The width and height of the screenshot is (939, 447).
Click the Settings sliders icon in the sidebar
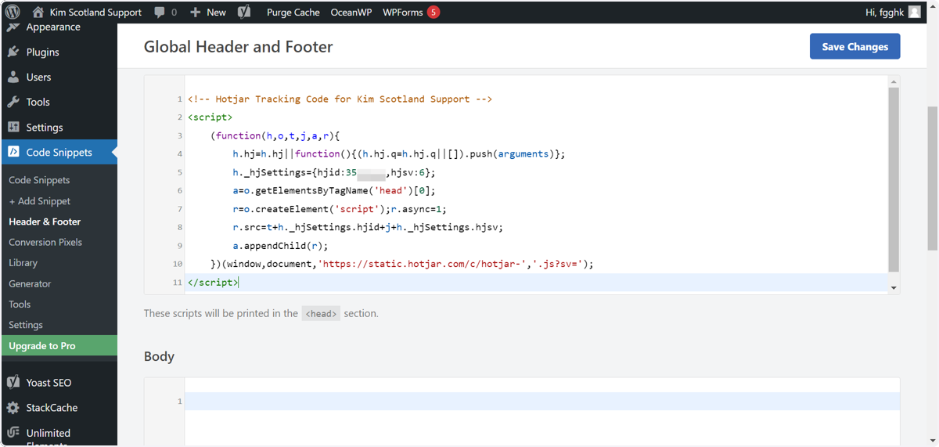pos(13,127)
